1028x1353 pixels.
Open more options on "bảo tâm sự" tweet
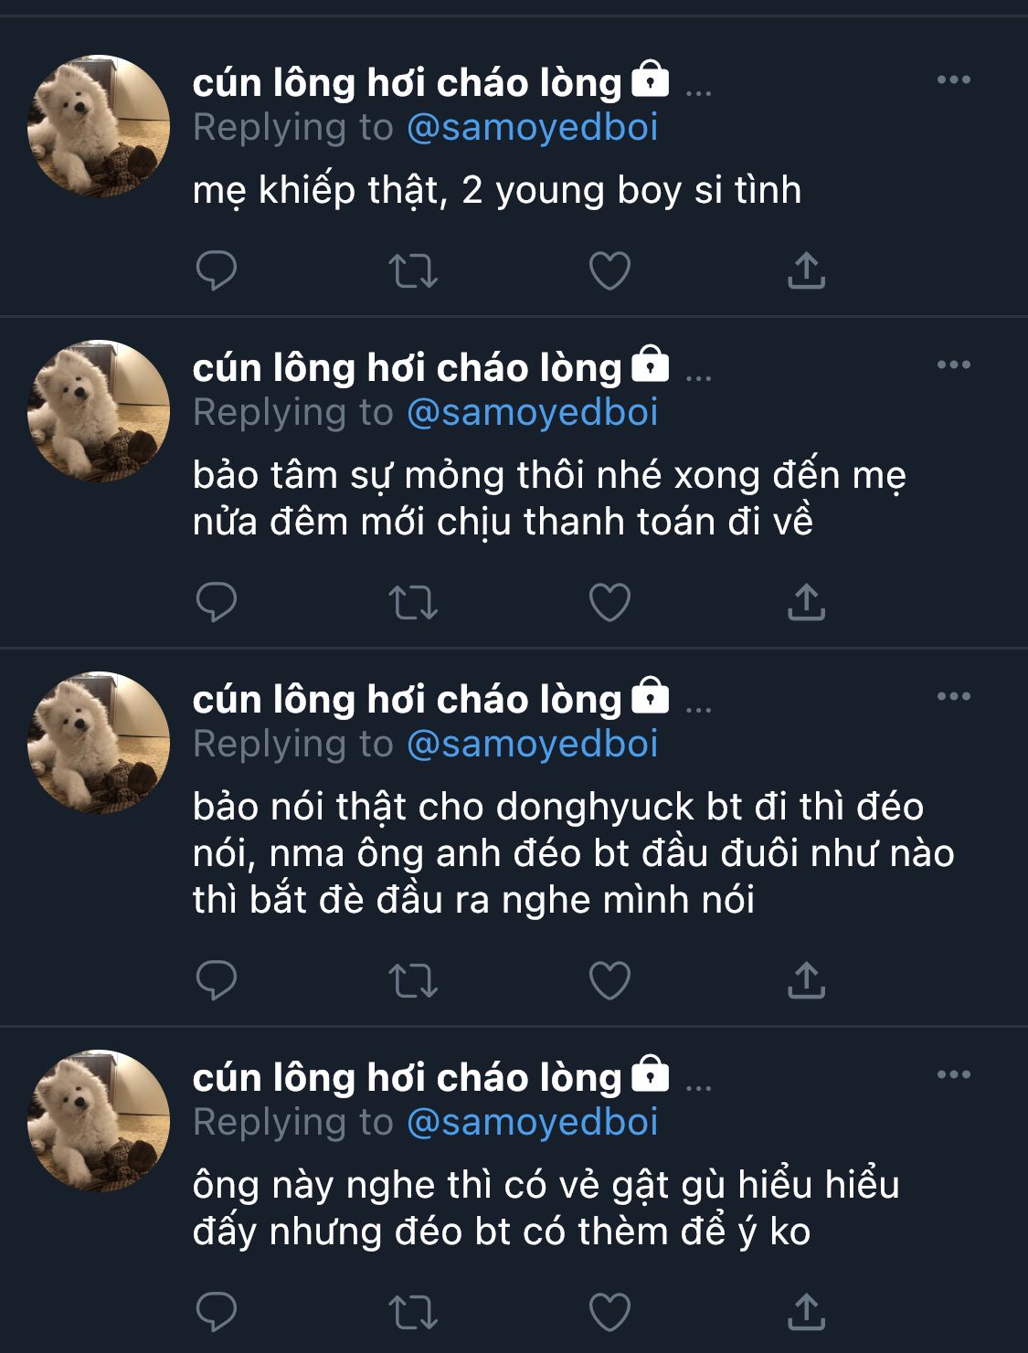(x=953, y=365)
